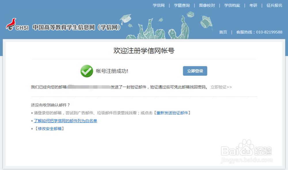The height and width of the screenshot is (170, 288).
Task: Click the 立即登录 button
Action: point(195,71)
